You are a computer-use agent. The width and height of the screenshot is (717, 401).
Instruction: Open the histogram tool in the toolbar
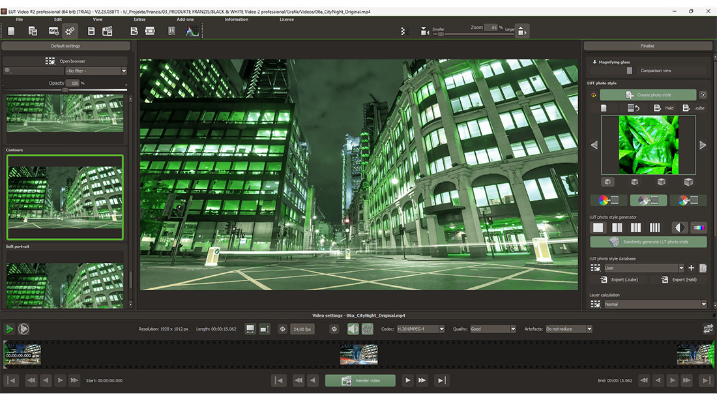[x=192, y=31]
